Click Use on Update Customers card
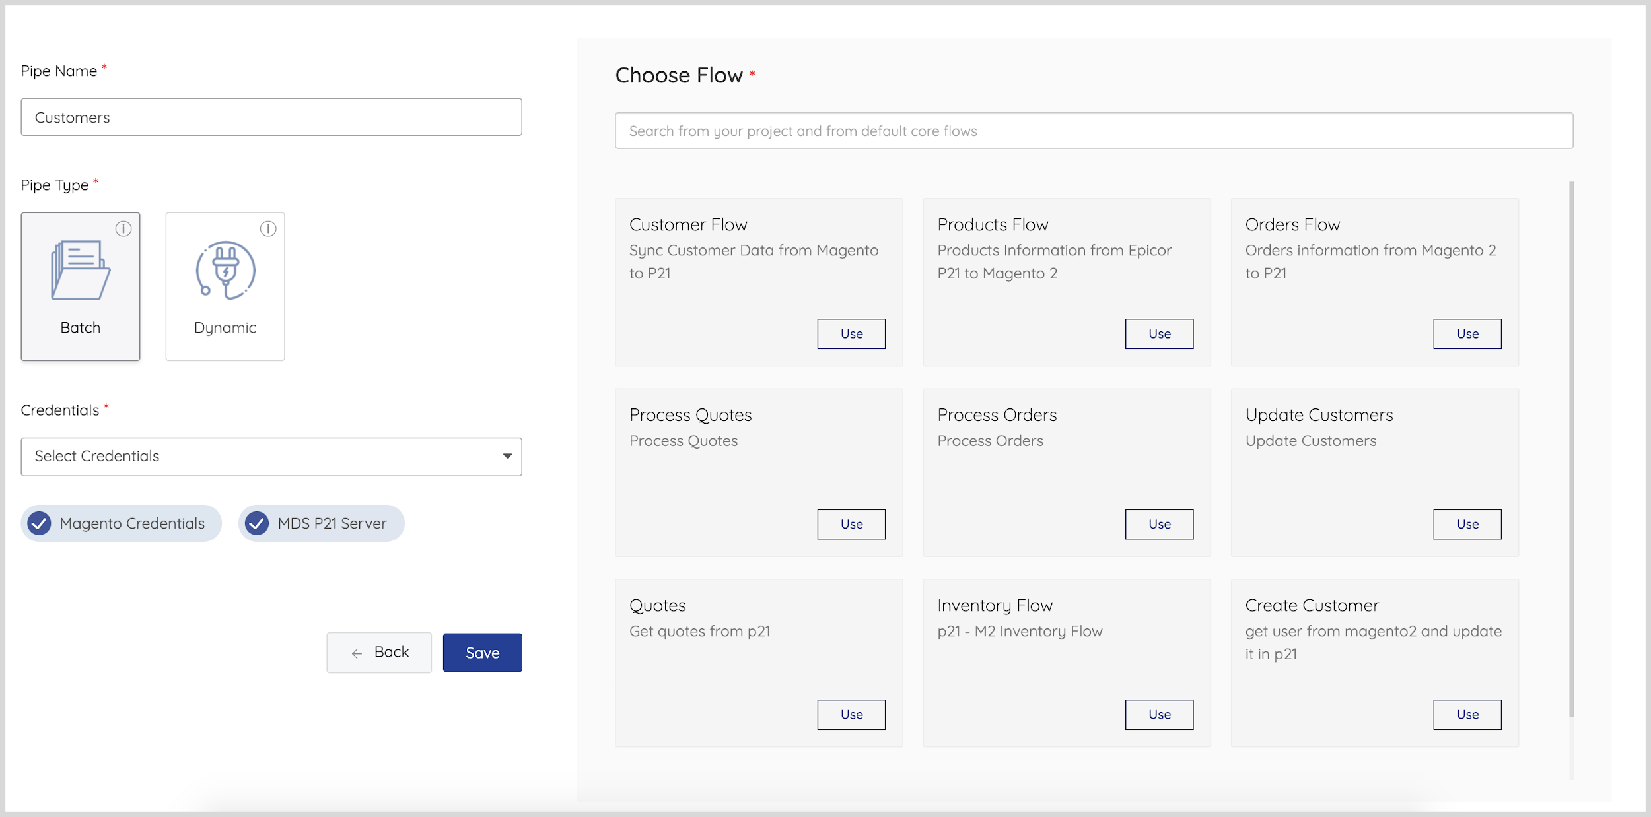Image resolution: width=1651 pixels, height=817 pixels. pos(1467,524)
